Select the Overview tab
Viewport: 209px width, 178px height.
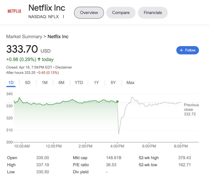point(89,13)
